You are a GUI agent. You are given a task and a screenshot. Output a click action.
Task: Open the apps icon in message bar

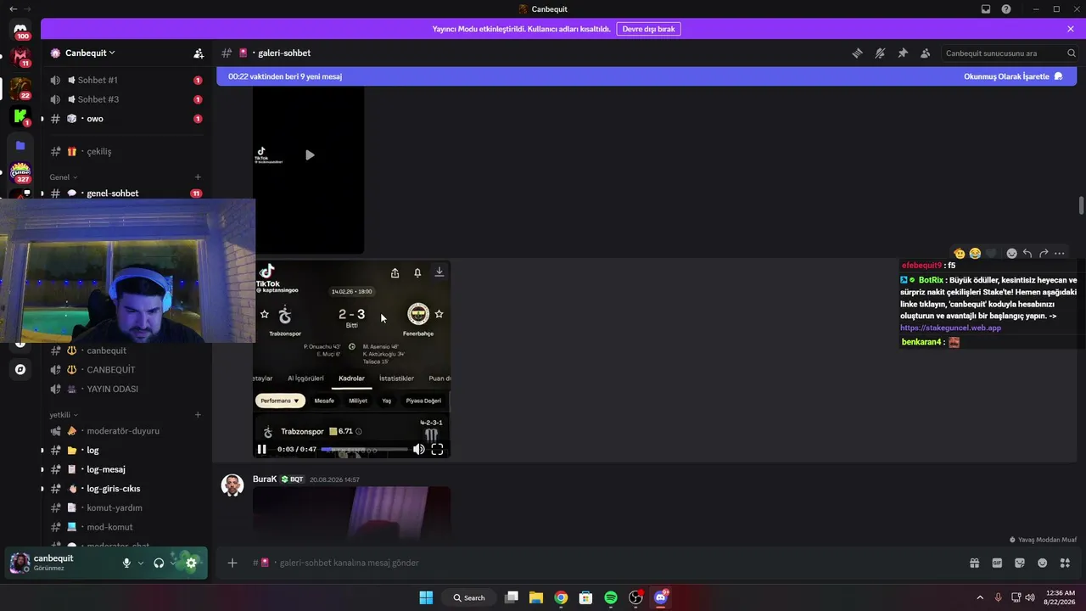click(x=1066, y=563)
